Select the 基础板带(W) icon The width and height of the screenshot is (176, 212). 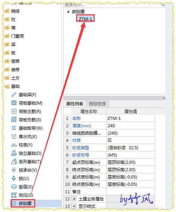pyautogui.click(x=14, y=128)
